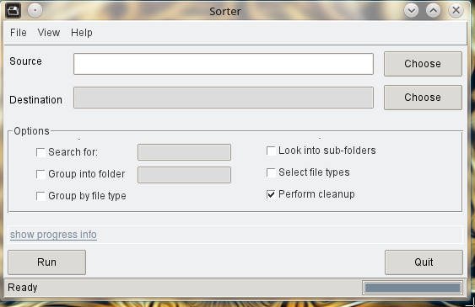Viewport: 475px width, 307px height.
Task: Open the File menu
Action: click(x=19, y=33)
